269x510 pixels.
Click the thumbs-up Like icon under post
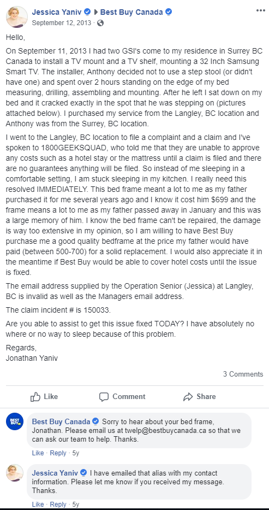pyautogui.click(x=35, y=397)
